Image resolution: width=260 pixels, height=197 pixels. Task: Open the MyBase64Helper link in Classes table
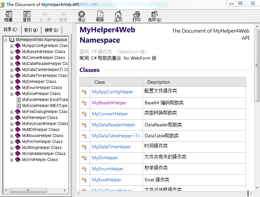tap(109, 103)
